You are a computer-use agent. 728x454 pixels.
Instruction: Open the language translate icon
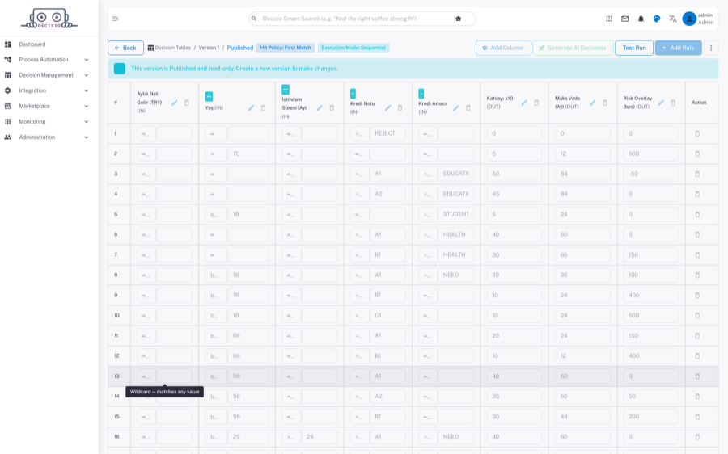[x=672, y=19]
